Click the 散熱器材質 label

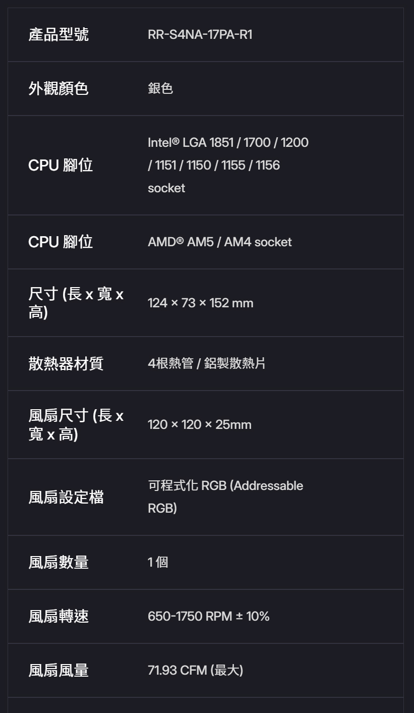[66, 363]
